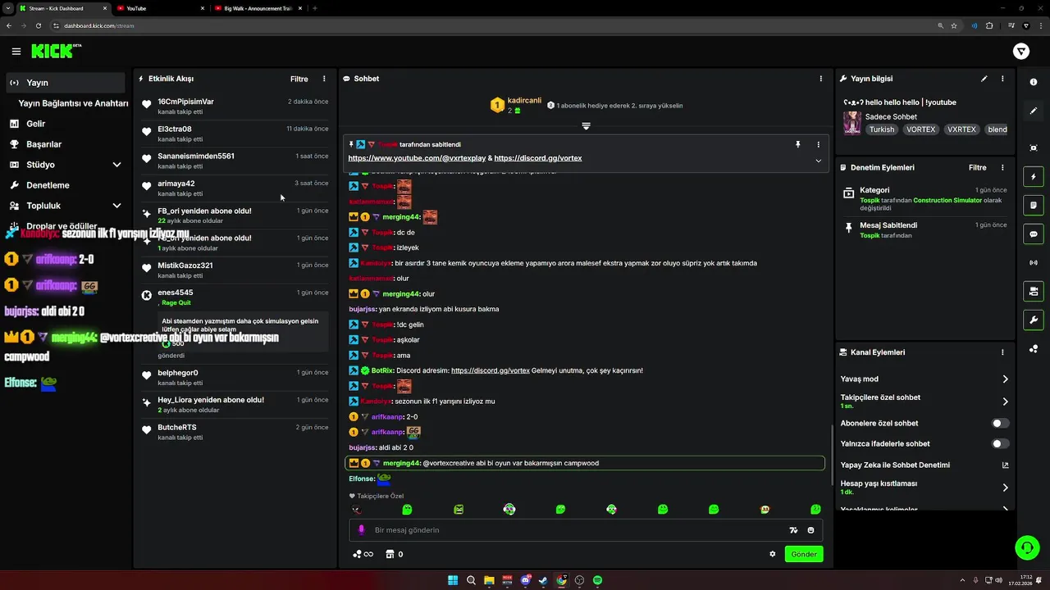Click the Turkish tag in stream info
This screenshot has height=590, width=1050.
pos(882,129)
